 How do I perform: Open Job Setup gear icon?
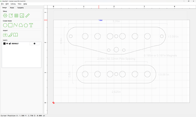pos(5,16)
